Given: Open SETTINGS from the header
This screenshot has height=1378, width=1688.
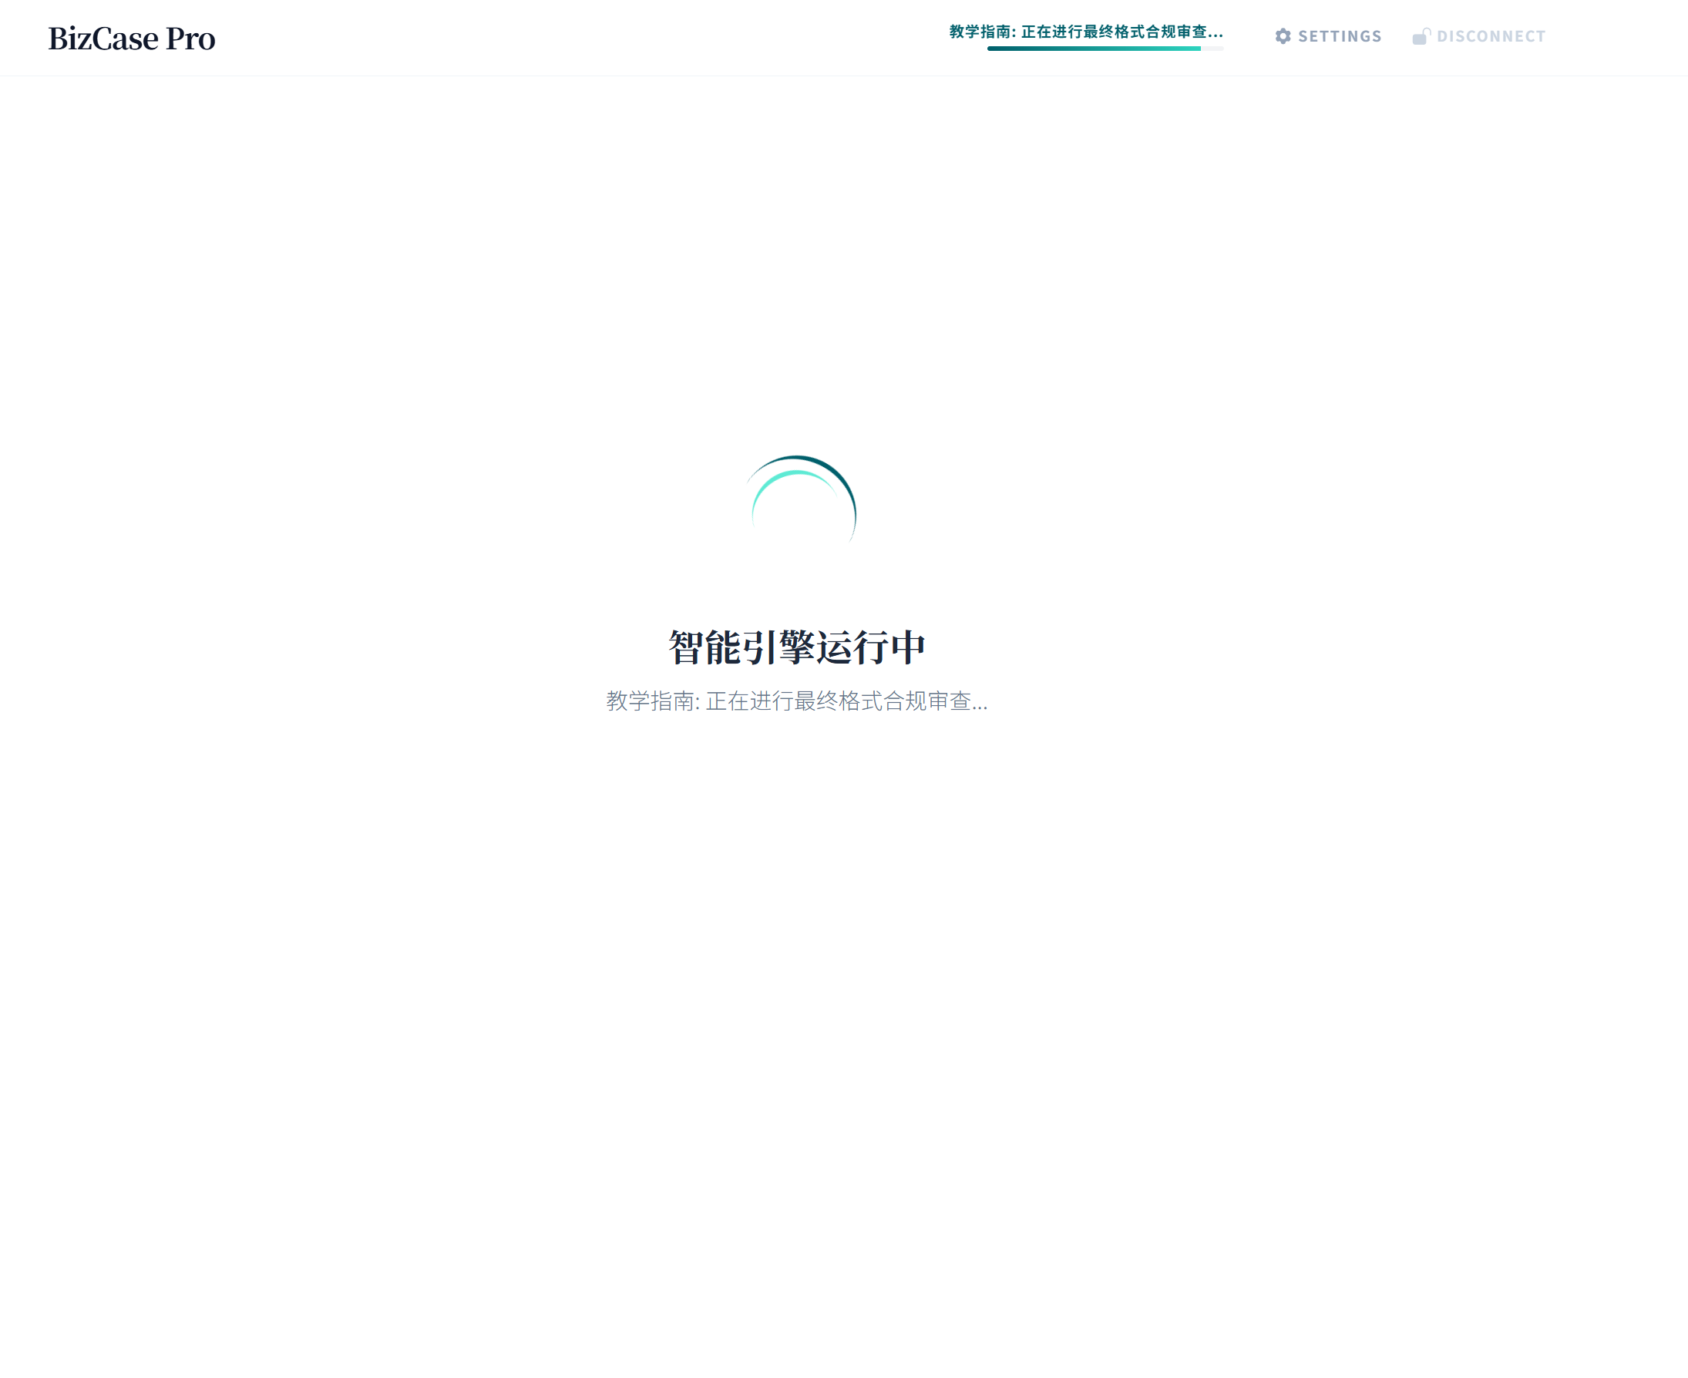Looking at the screenshot, I should (x=1339, y=36).
